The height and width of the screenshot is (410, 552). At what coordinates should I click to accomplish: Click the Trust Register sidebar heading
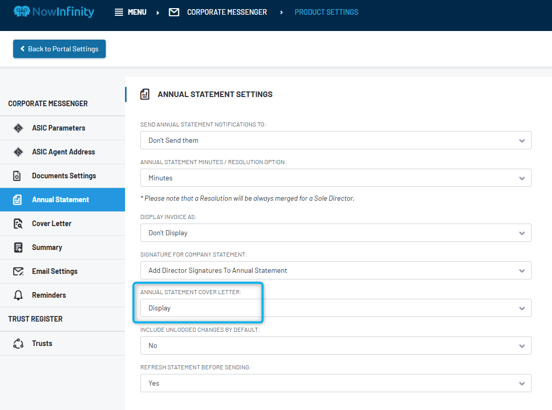tap(35, 319)
